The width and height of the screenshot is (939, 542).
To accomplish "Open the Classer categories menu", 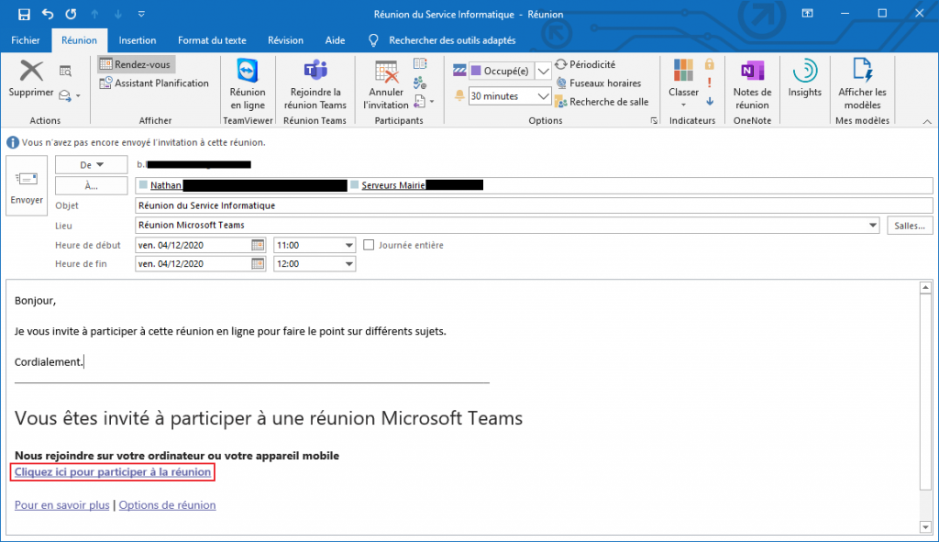I will (683, 83).
